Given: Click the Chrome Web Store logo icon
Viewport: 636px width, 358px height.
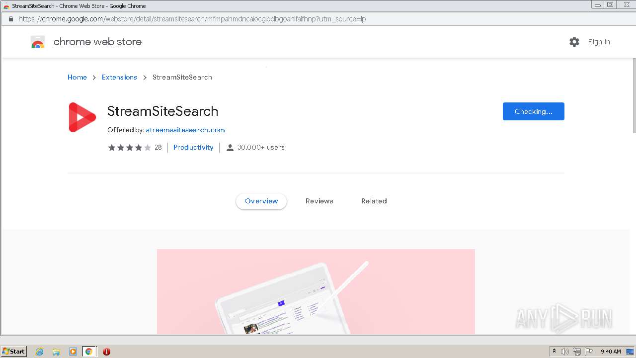Looking at the screenshot, I should (38, 42).
